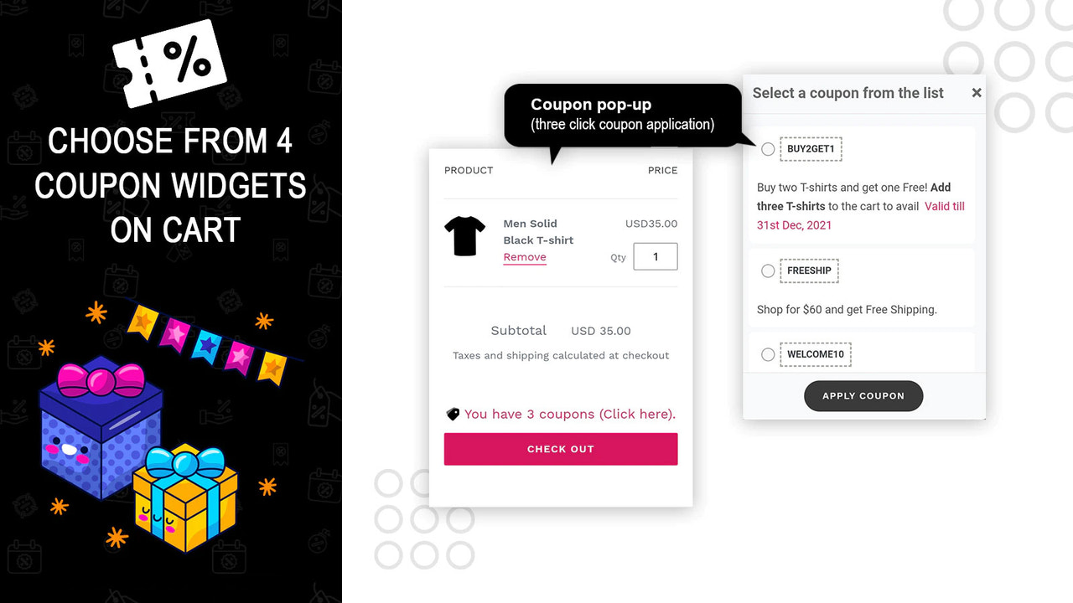Click the dashed BUY2GET1 coupon code badge
The width and height of the screenshot is (1073, 603).
[811, 148]
